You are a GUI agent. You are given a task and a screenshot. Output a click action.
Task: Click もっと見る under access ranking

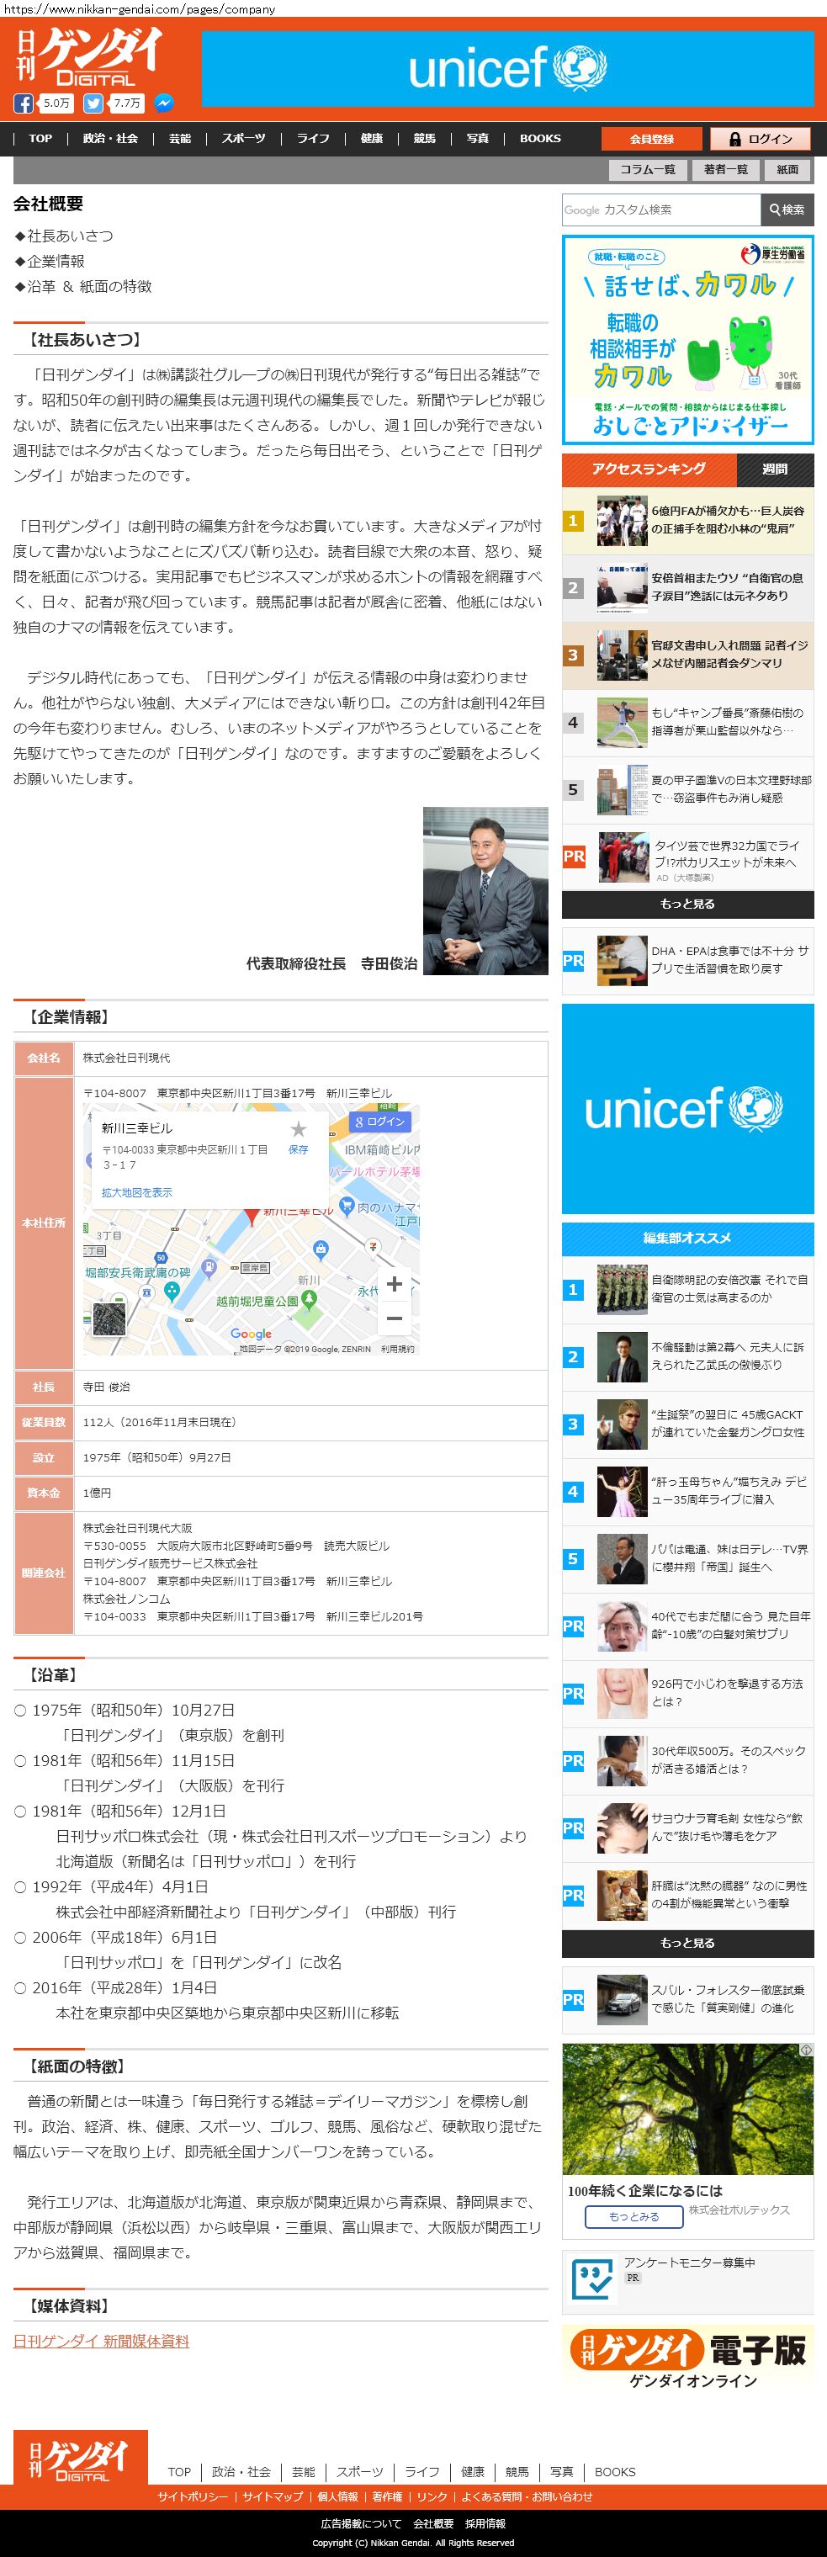coord(687,904)
